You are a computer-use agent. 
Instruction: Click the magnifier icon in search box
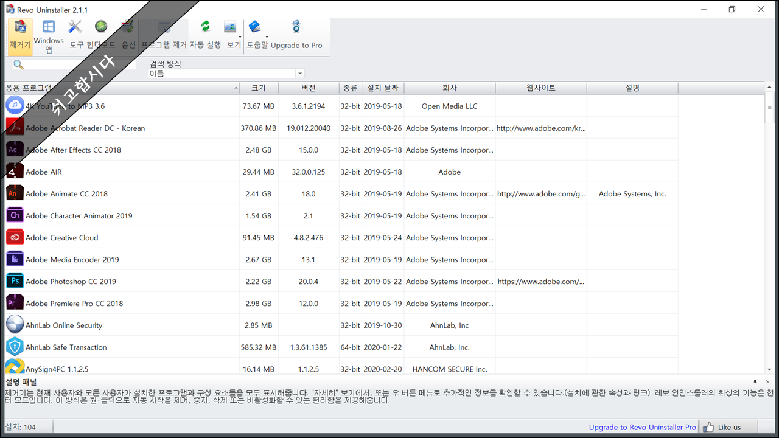pyautogui.click(x=18, y=64)
